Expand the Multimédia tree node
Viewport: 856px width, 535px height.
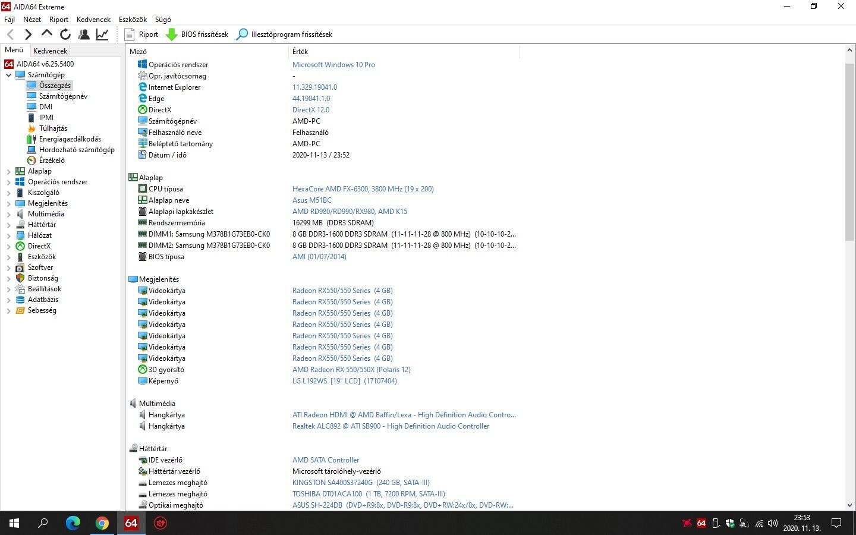click(x=8, y=214)
